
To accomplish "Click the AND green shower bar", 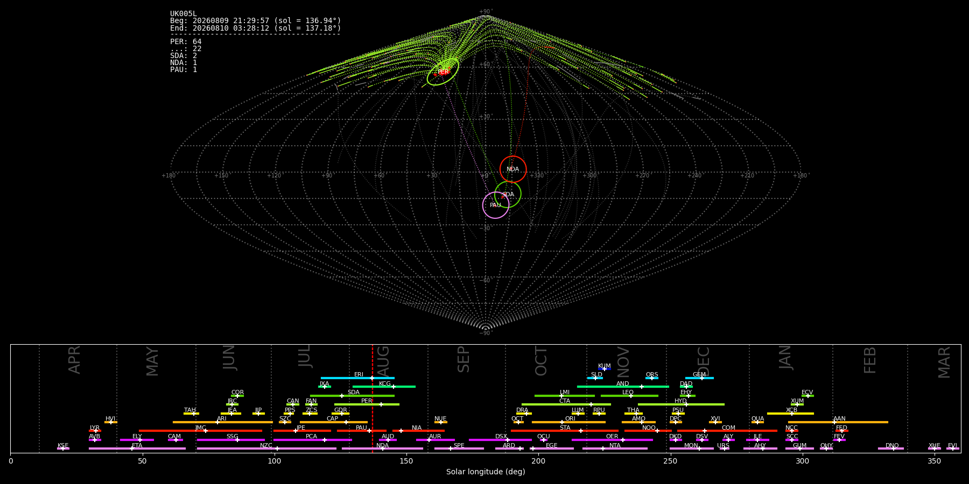I will click(623, 387).
